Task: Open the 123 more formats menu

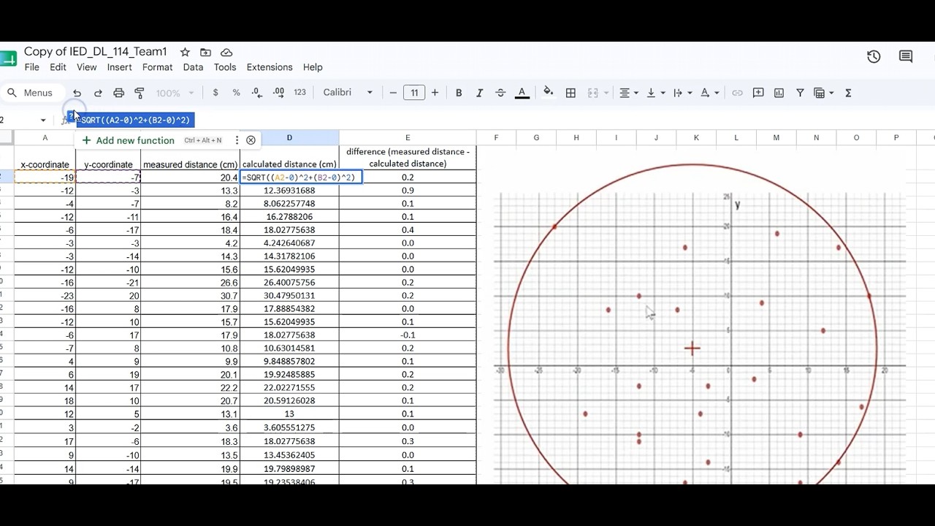Action: tap(299, 93)
